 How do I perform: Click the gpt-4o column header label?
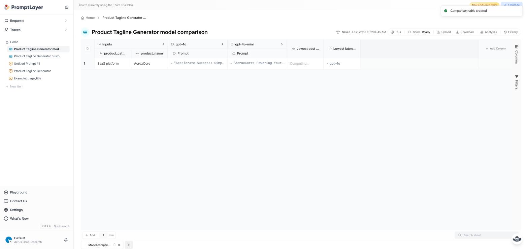(x=181, y=44)
